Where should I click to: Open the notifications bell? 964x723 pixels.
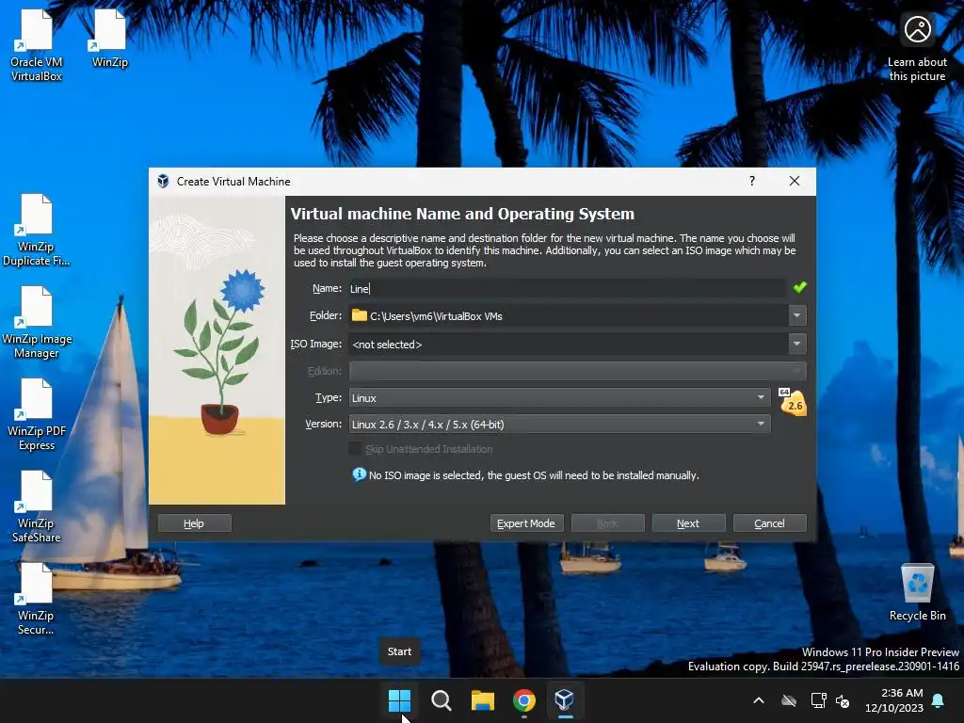tap(939, 700)
